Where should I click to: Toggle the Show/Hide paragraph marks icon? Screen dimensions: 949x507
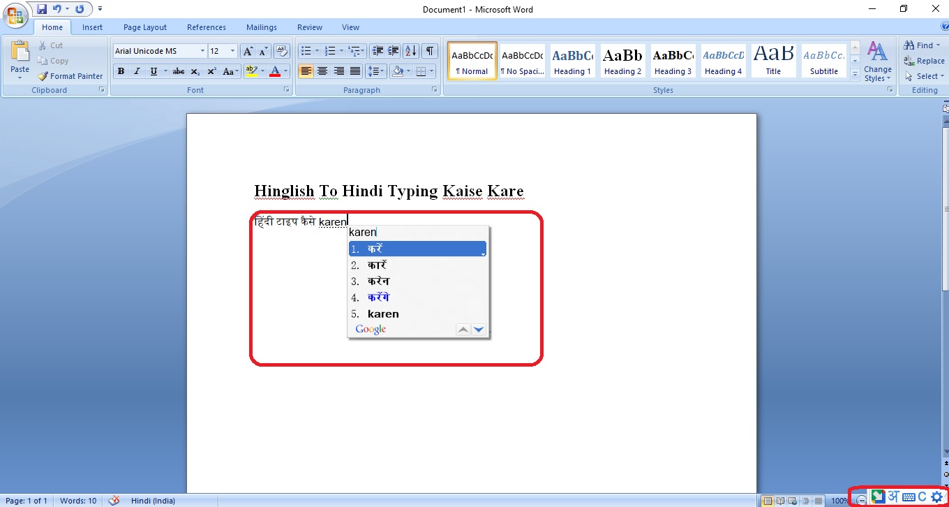tap(430, 50)
